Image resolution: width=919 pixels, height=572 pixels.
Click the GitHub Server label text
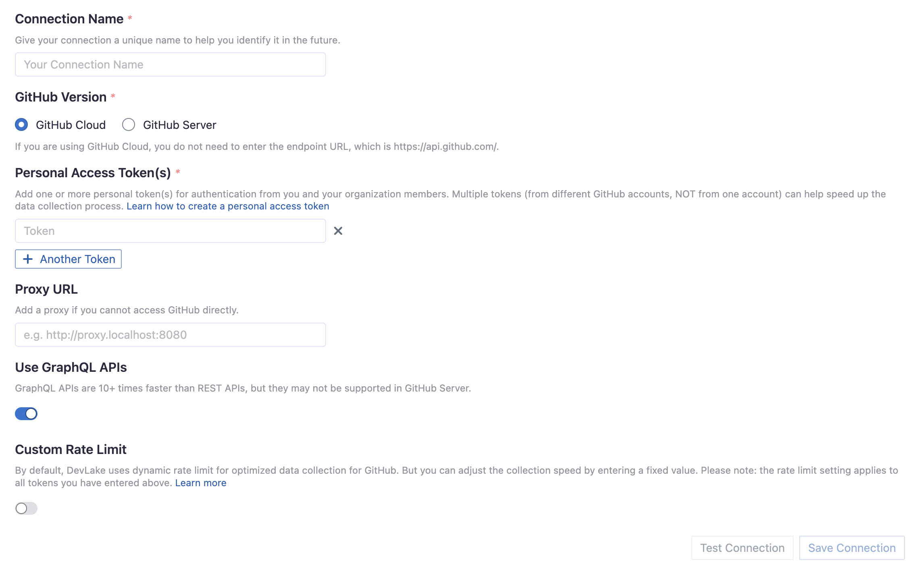[179, 125]
